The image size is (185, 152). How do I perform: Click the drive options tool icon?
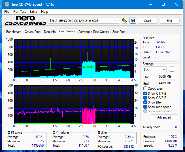[124, 21]
